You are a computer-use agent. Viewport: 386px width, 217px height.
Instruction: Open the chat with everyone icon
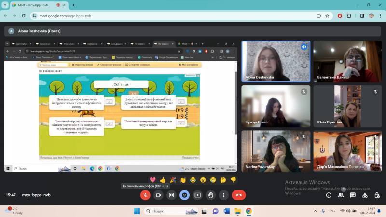click(x=353, y=195)
